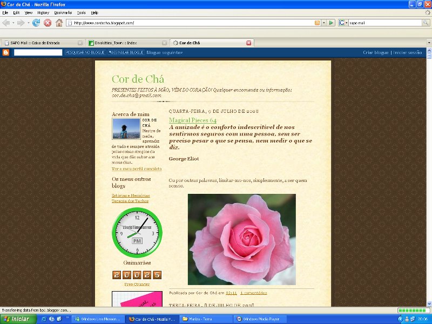Open Windows Live Messenger taskbar button
The image size is (432, 324).
coord(98,319)
